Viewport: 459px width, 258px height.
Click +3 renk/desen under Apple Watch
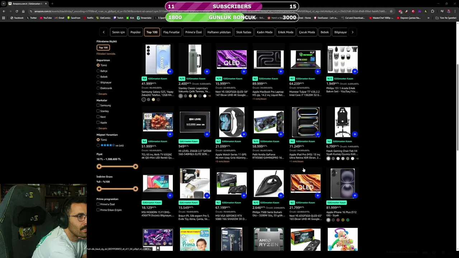[222, 161]
